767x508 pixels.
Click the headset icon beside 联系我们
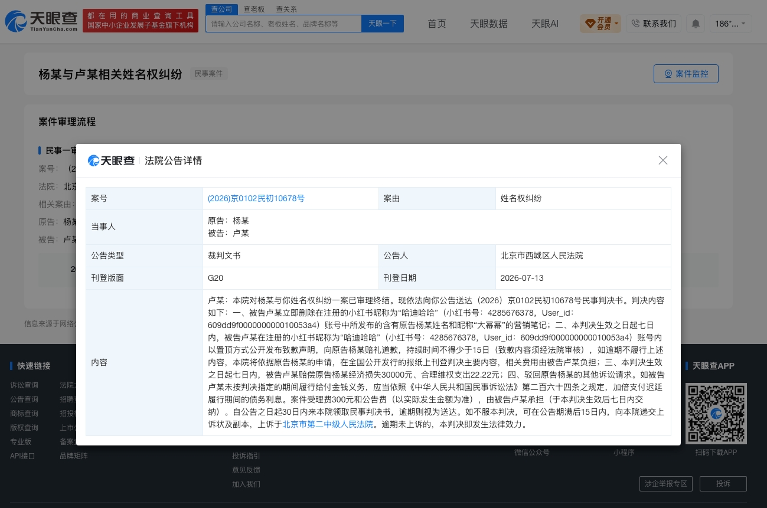635,24
